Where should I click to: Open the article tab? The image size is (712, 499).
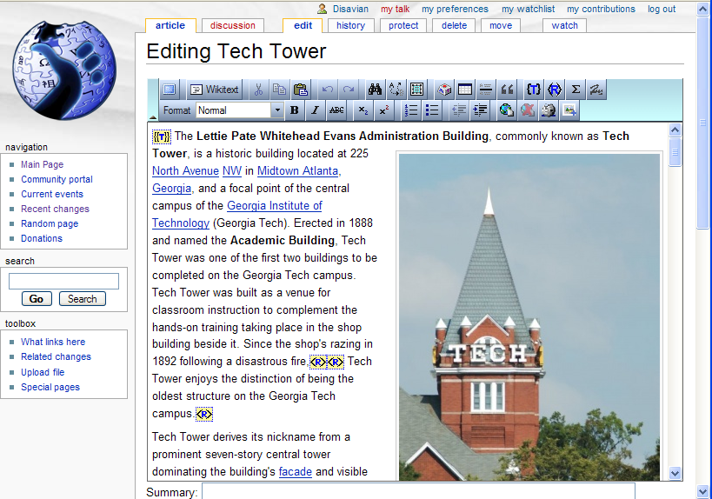point(170,25)
